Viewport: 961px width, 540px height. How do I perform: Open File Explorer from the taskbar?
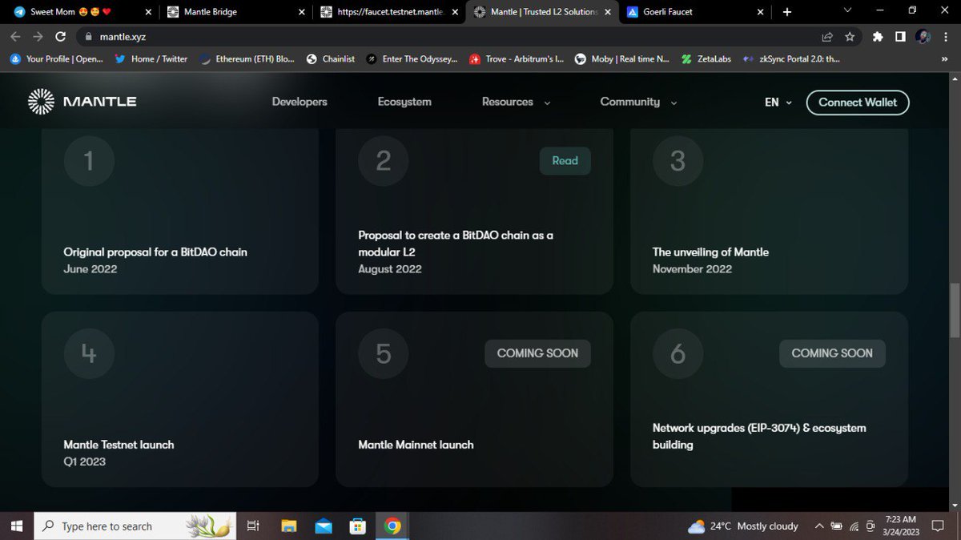(x=289, y=526)
